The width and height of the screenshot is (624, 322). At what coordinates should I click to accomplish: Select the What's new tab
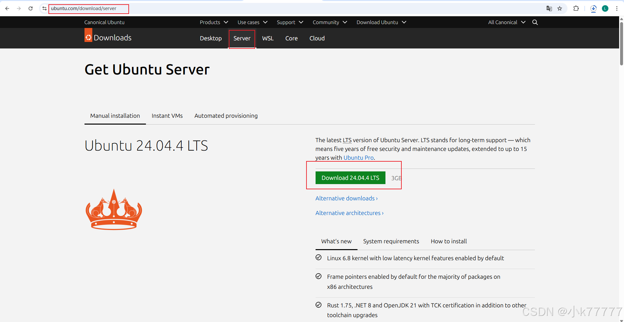(336, 241)
